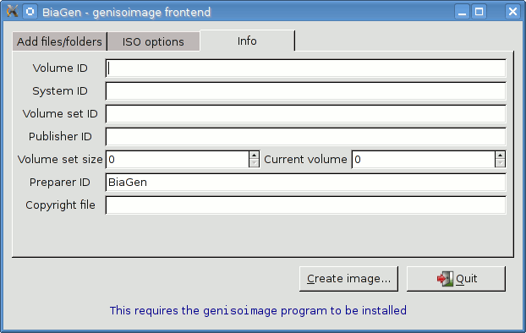The width and height of the screenshot is (526, 333).
Task: Click into the System ID field
Action: [305, 91]
